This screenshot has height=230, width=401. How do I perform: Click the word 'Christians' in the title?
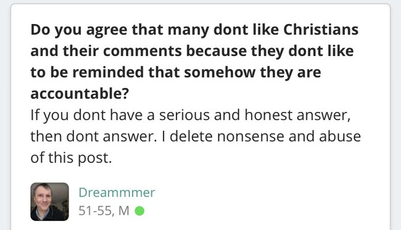(321, 30)
